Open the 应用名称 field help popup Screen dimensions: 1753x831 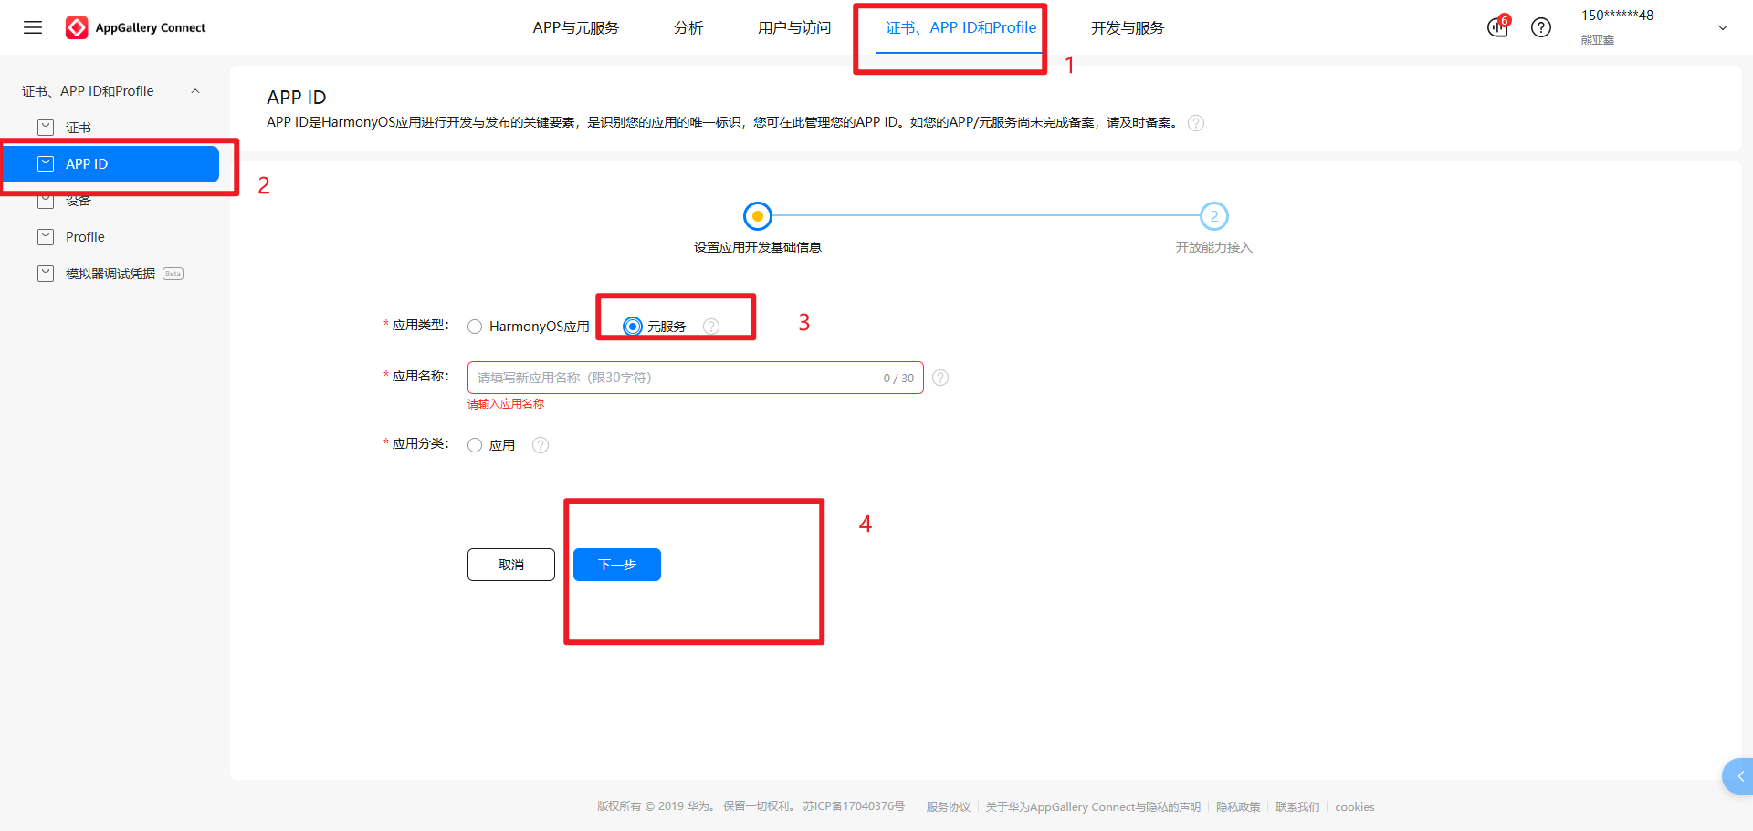(x=940, y=377)
